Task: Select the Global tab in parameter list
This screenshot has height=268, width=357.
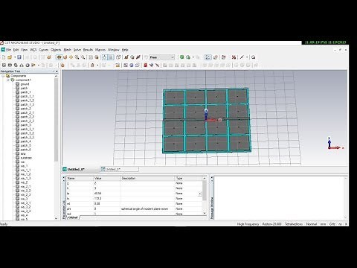Action: pos(73,217)
